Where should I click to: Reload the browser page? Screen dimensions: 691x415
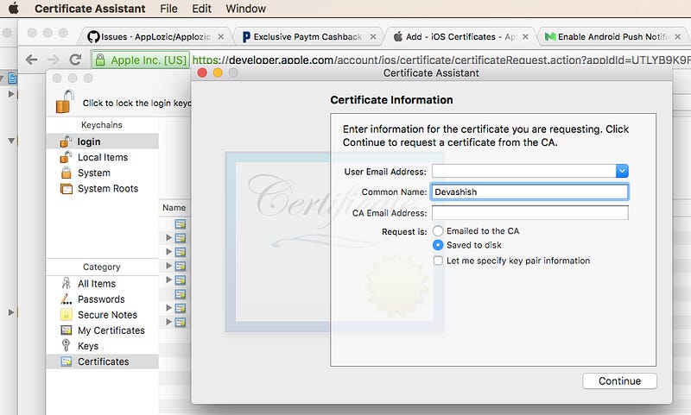(x=75, y=60)
